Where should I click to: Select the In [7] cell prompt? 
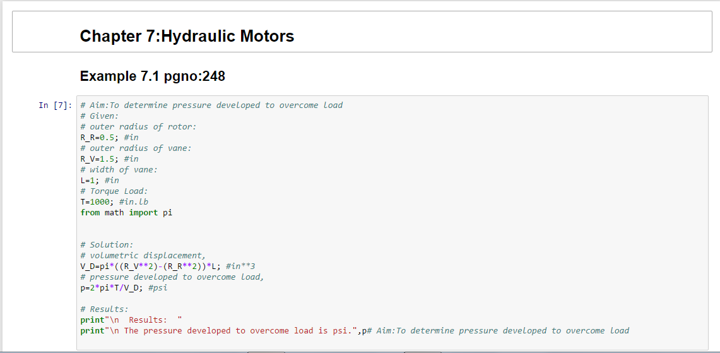pos(54,105)
